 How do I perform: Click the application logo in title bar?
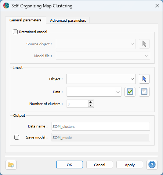(x=6, y=6)
